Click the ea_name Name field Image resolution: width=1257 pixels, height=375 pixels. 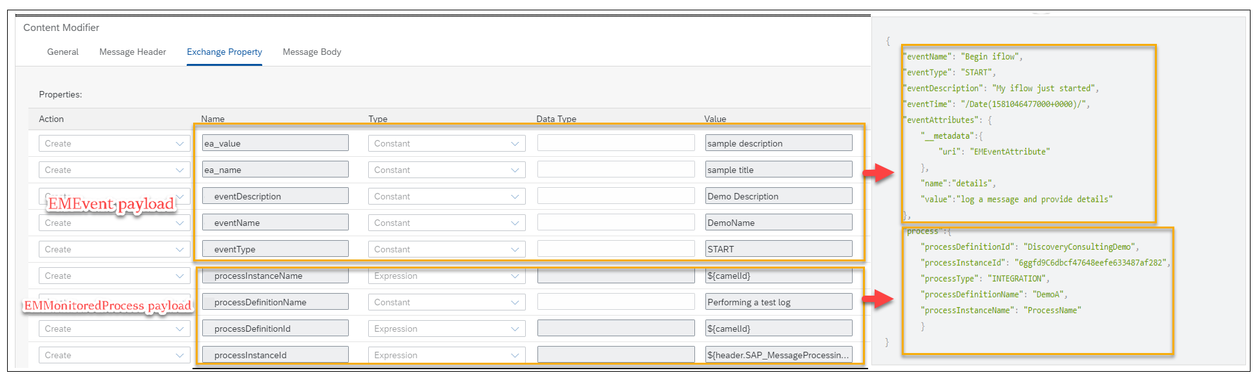(x=275, y=170)
